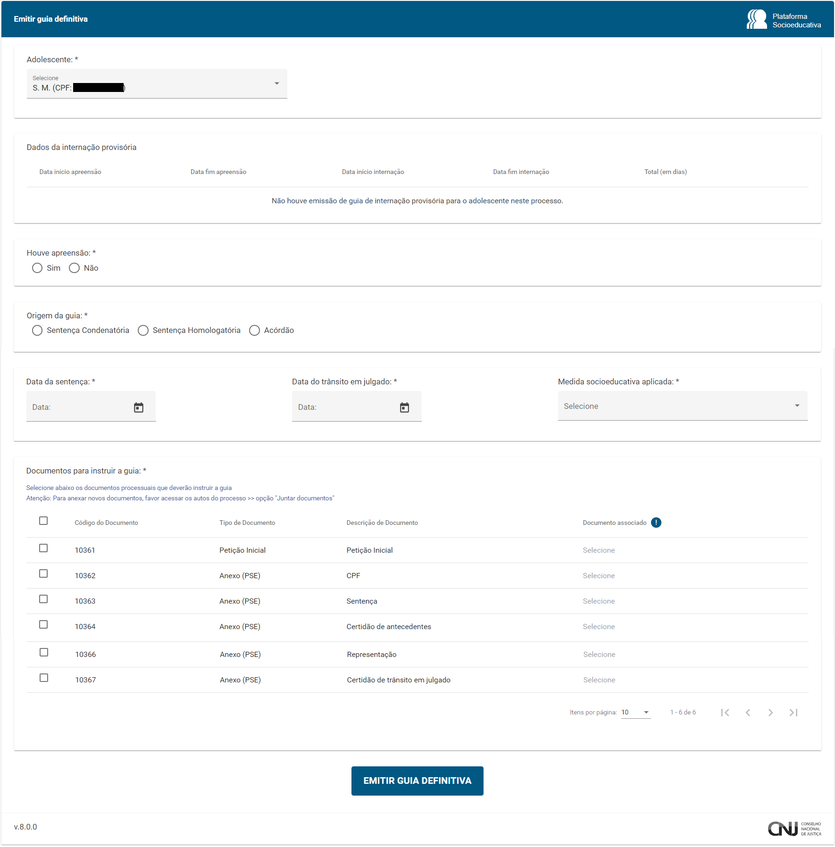Choose Sentença Condenatória as origem da guia
The height and width of the screenshot is (847, 835).
[x=37, y=330]
